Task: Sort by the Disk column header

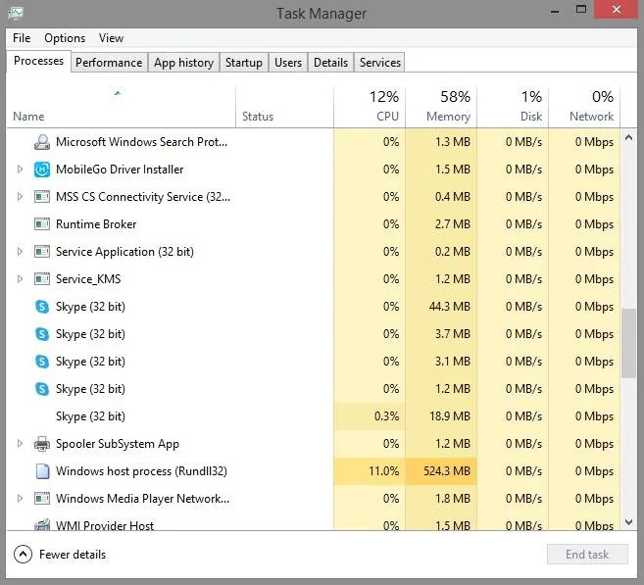Action: click(513, 107)
